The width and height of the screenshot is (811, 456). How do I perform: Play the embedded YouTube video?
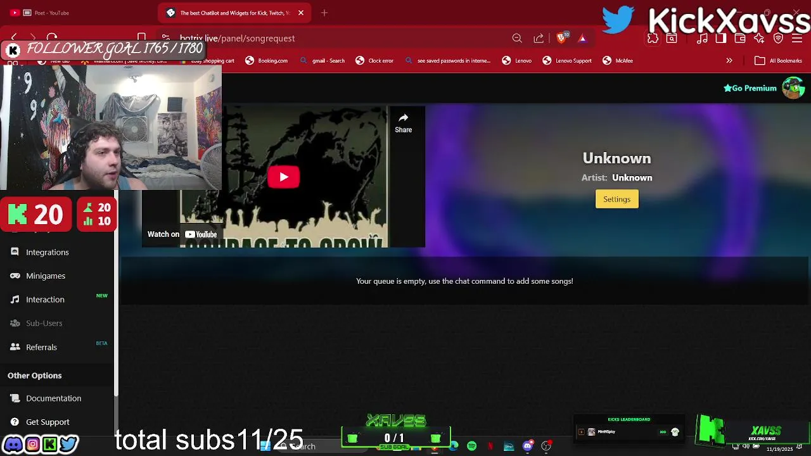283,177
